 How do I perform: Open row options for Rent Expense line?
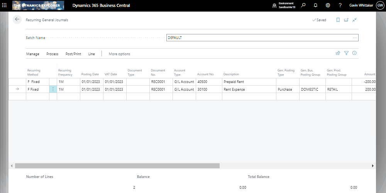pyautogui.click(x=53, y=89)
